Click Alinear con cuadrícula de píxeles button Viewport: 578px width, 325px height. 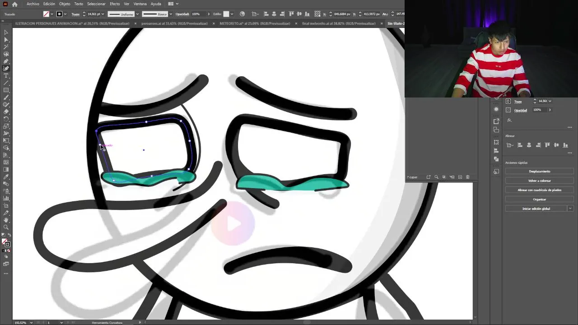click(539, 190)
